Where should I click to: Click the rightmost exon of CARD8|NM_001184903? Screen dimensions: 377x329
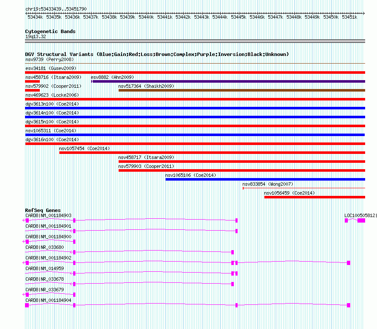point(237,220)
